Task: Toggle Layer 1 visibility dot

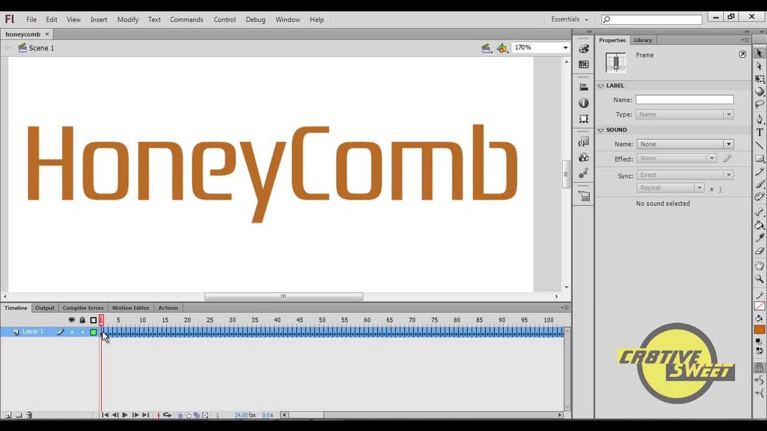Action: 72,332
